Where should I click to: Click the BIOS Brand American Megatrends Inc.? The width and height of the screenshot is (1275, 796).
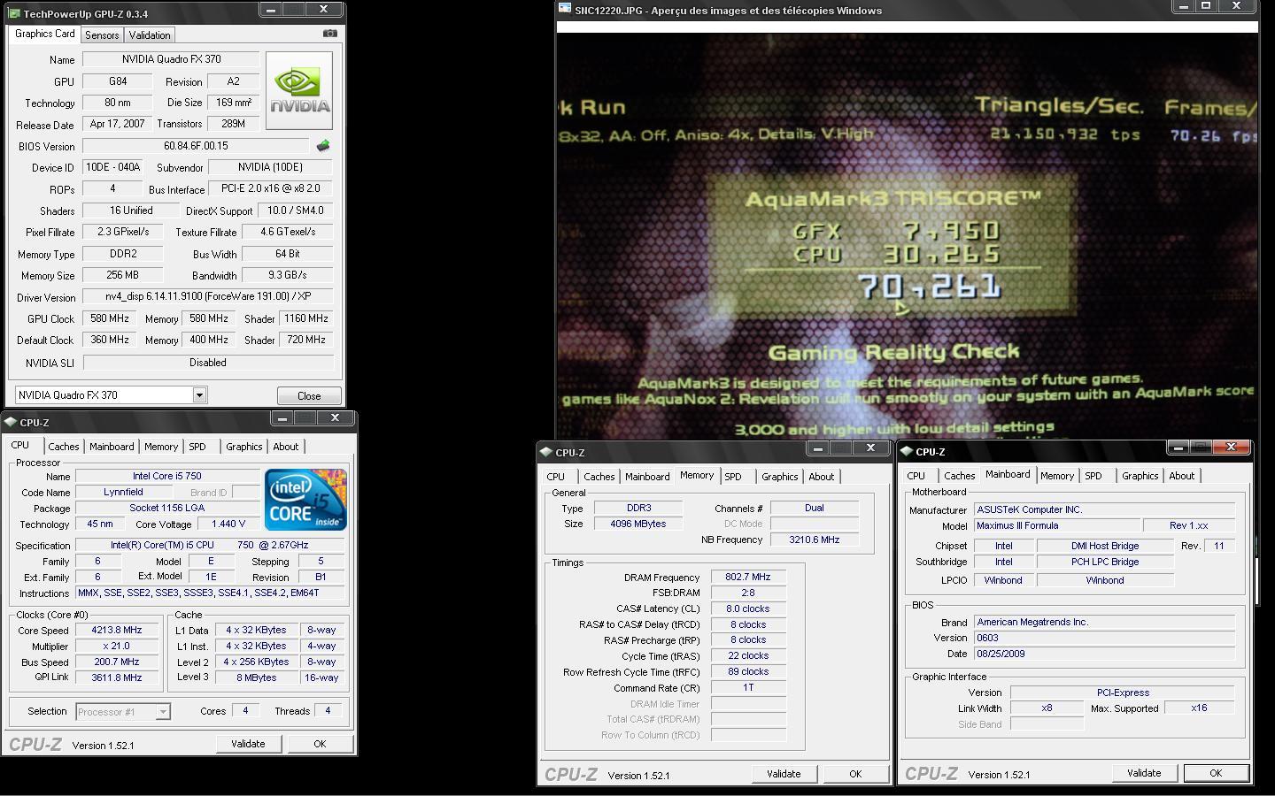[1104, 622]
